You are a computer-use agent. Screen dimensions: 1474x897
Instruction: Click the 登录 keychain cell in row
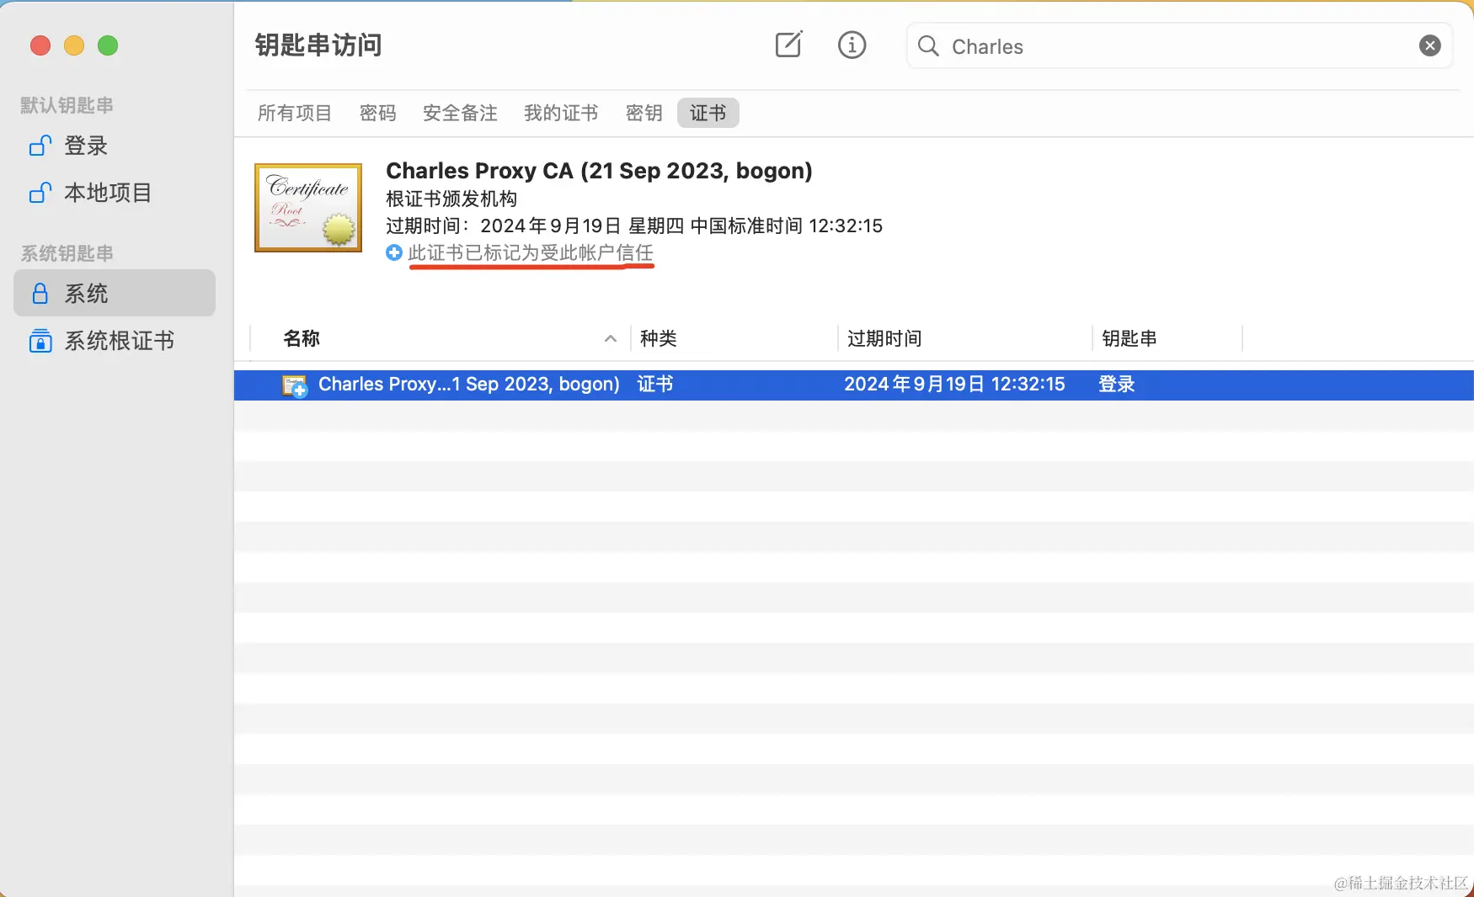(x=1117, y=385)
